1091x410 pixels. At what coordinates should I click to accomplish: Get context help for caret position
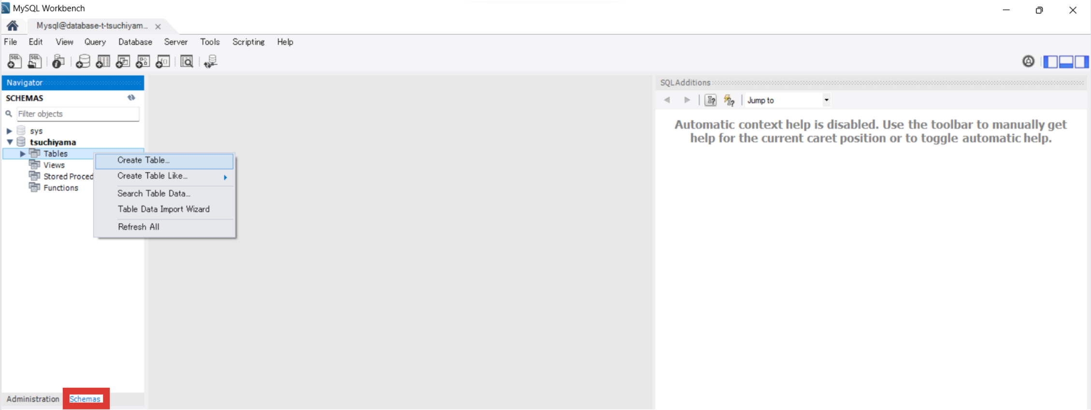[x=711, y=100]
